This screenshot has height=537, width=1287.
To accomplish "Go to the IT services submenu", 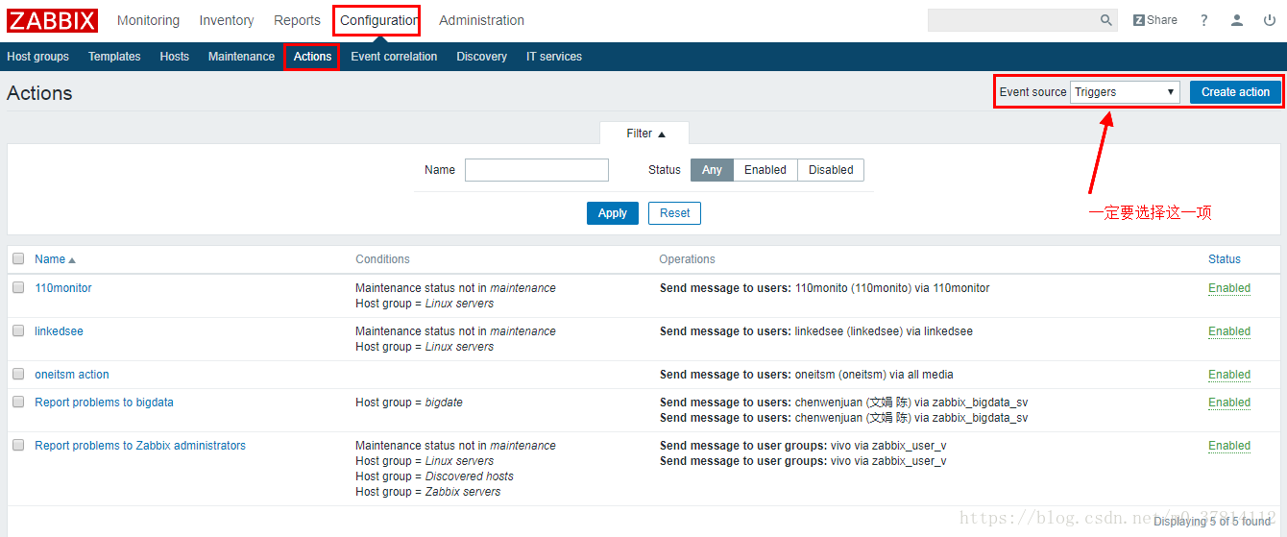I will [554, 57].
